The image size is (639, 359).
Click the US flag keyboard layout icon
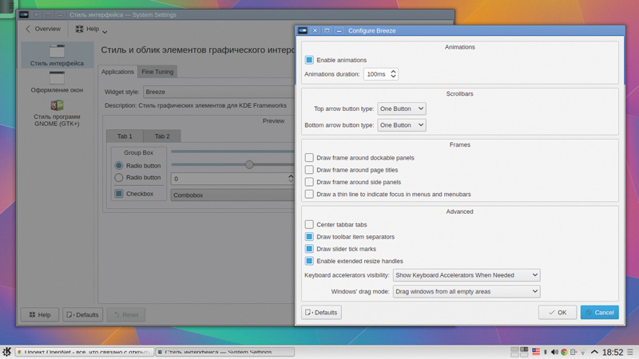pyautogui.click(x=536, y=352)
